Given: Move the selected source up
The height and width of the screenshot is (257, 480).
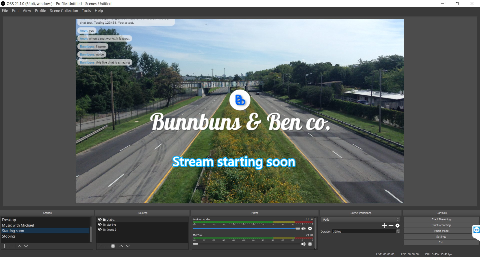Looking at the screenshot, I should click(x=121, y=246).
